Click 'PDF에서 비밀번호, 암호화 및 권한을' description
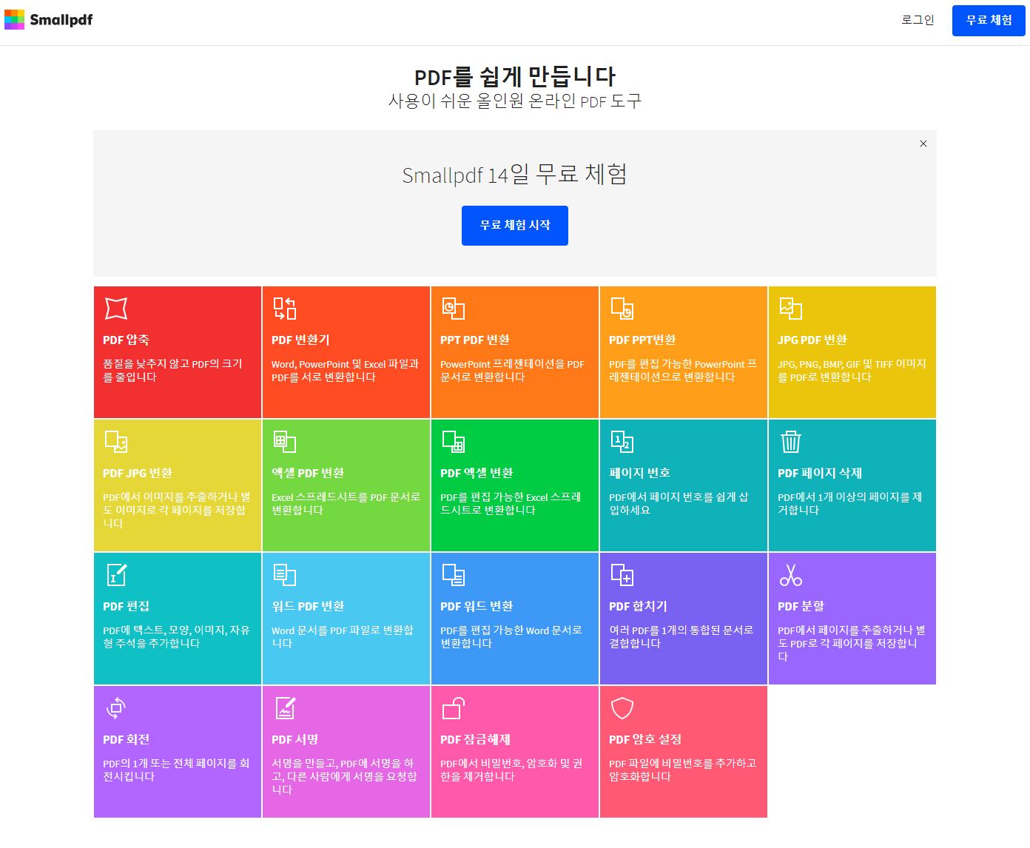Viewport: 1030px width, 848px height. [x=511, y=770]
